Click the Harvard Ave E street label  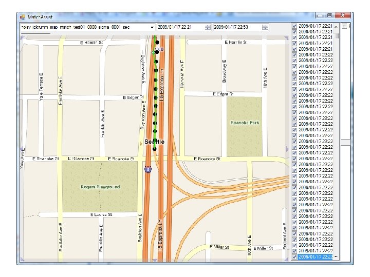click(182, 74)
